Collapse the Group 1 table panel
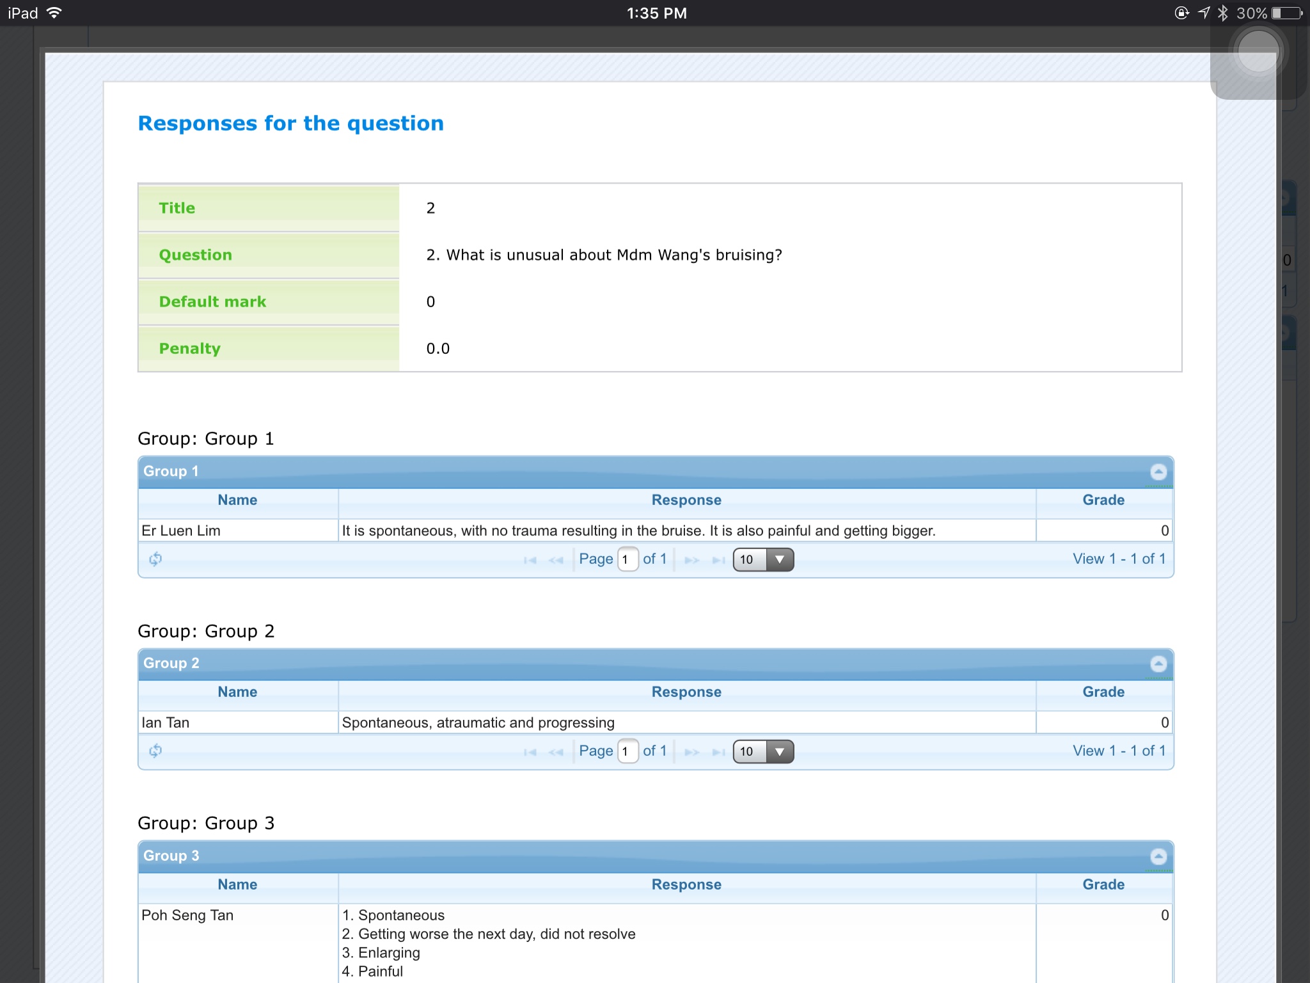The height and width of the screenshot is (983, 1310). coord(1158,472)
